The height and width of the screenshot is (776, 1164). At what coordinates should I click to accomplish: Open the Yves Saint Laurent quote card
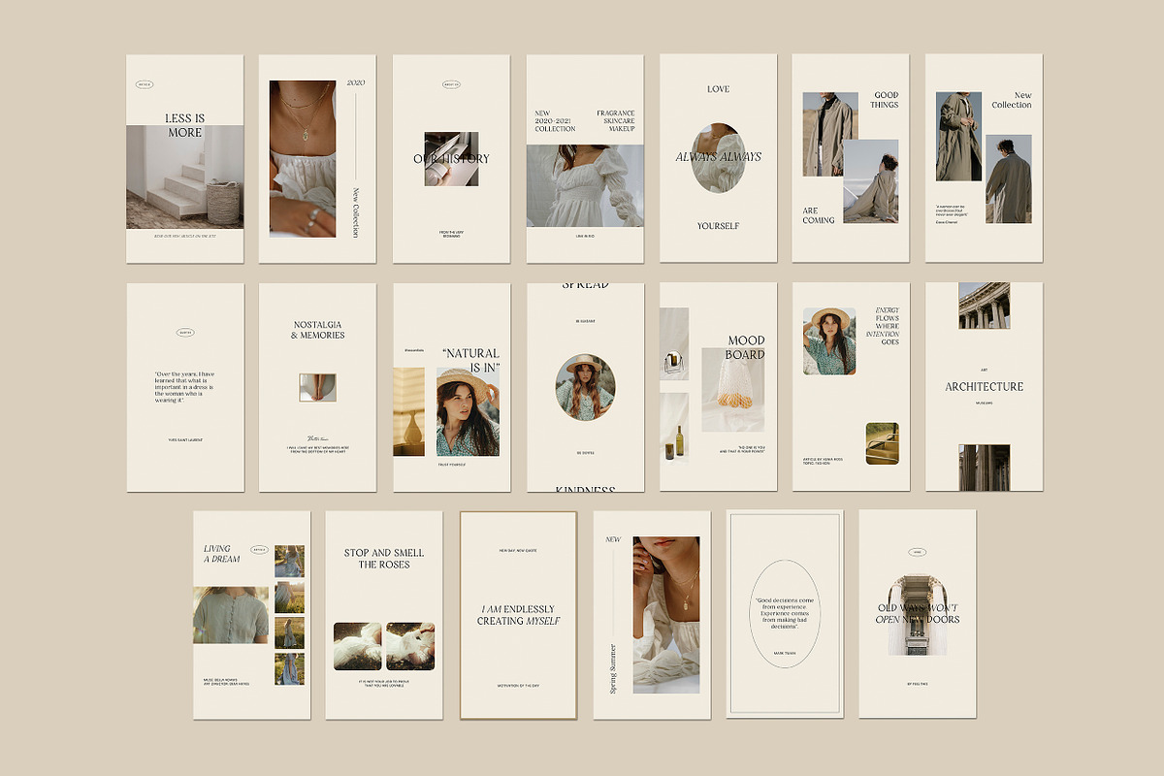tap(185, 387)
